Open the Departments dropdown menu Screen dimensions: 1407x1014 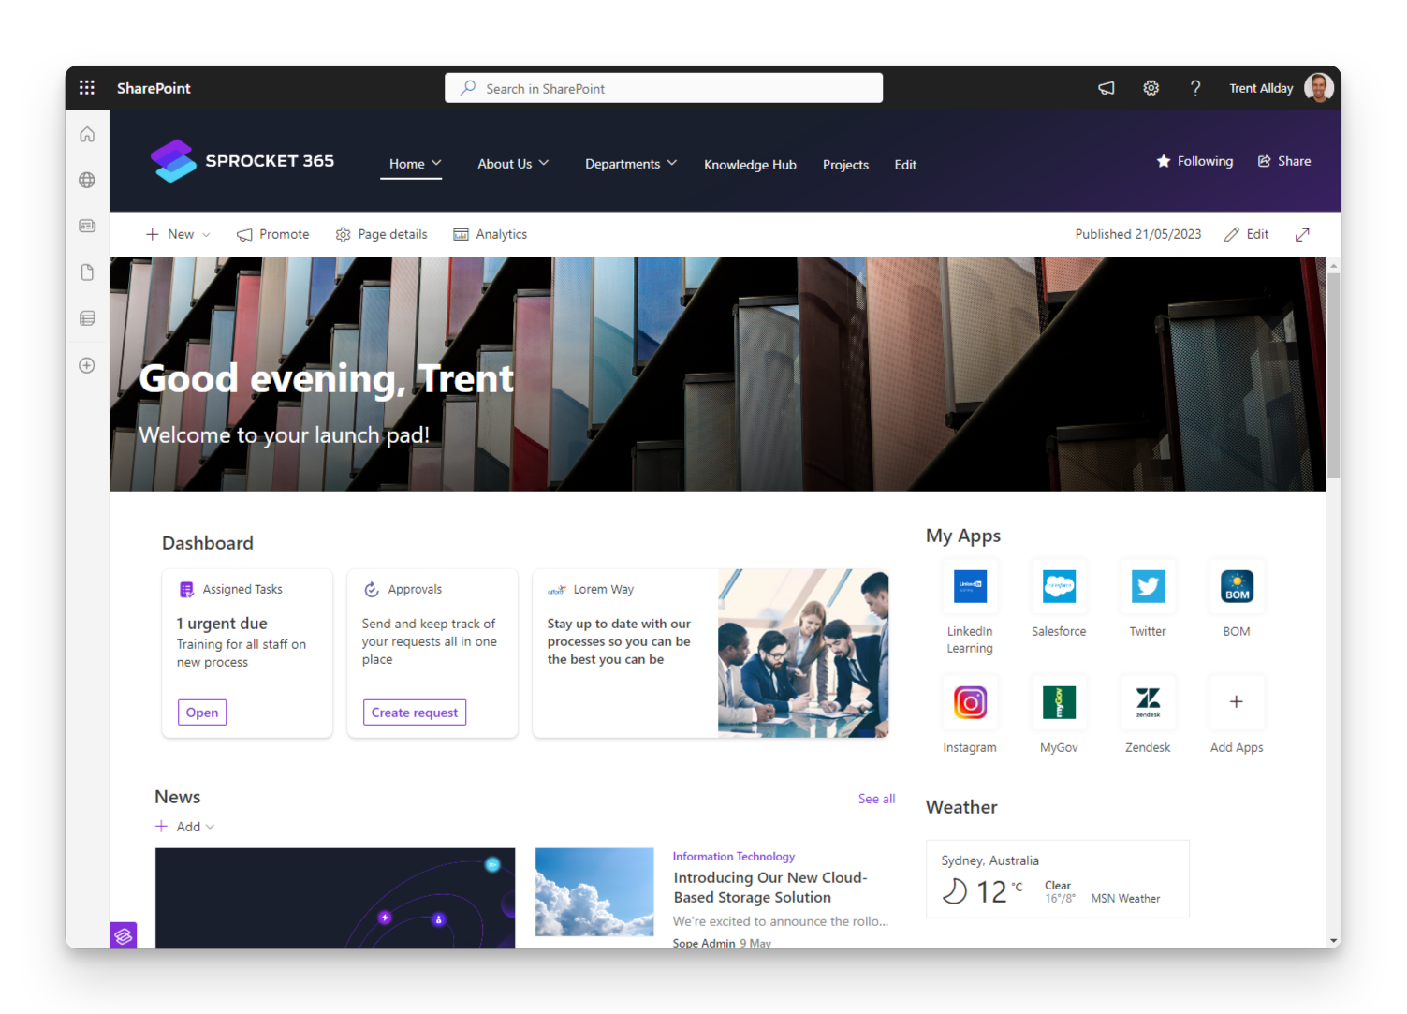[x=630, y=164]
